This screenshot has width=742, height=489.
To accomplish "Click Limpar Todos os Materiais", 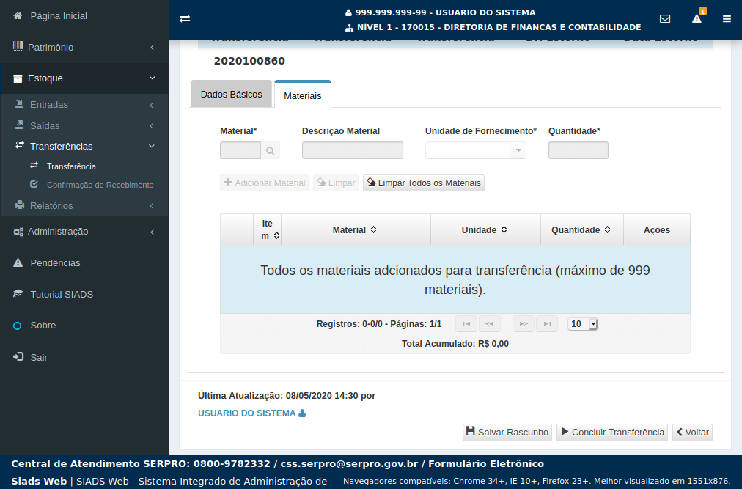I will [424, 183].
